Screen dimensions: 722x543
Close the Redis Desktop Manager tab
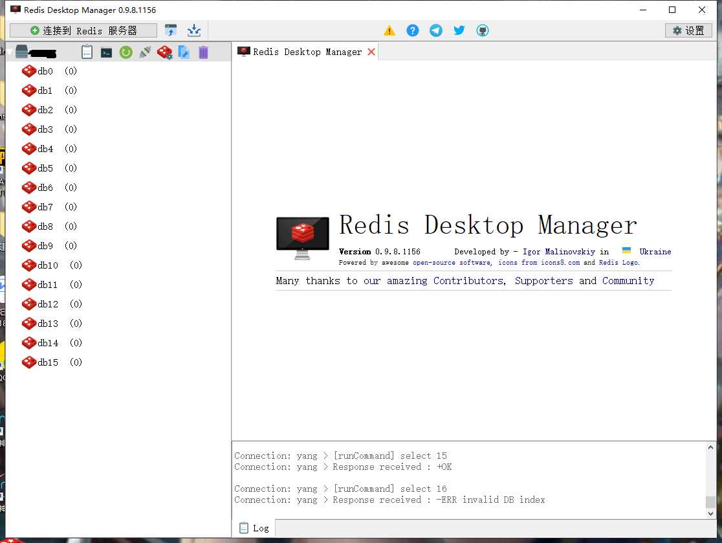(371, 52)
